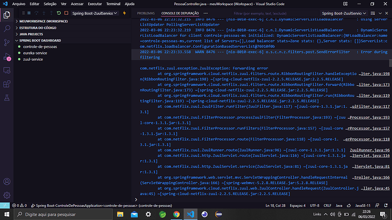Pause the debug session
The image size is (392, 220).
(29, 13)
